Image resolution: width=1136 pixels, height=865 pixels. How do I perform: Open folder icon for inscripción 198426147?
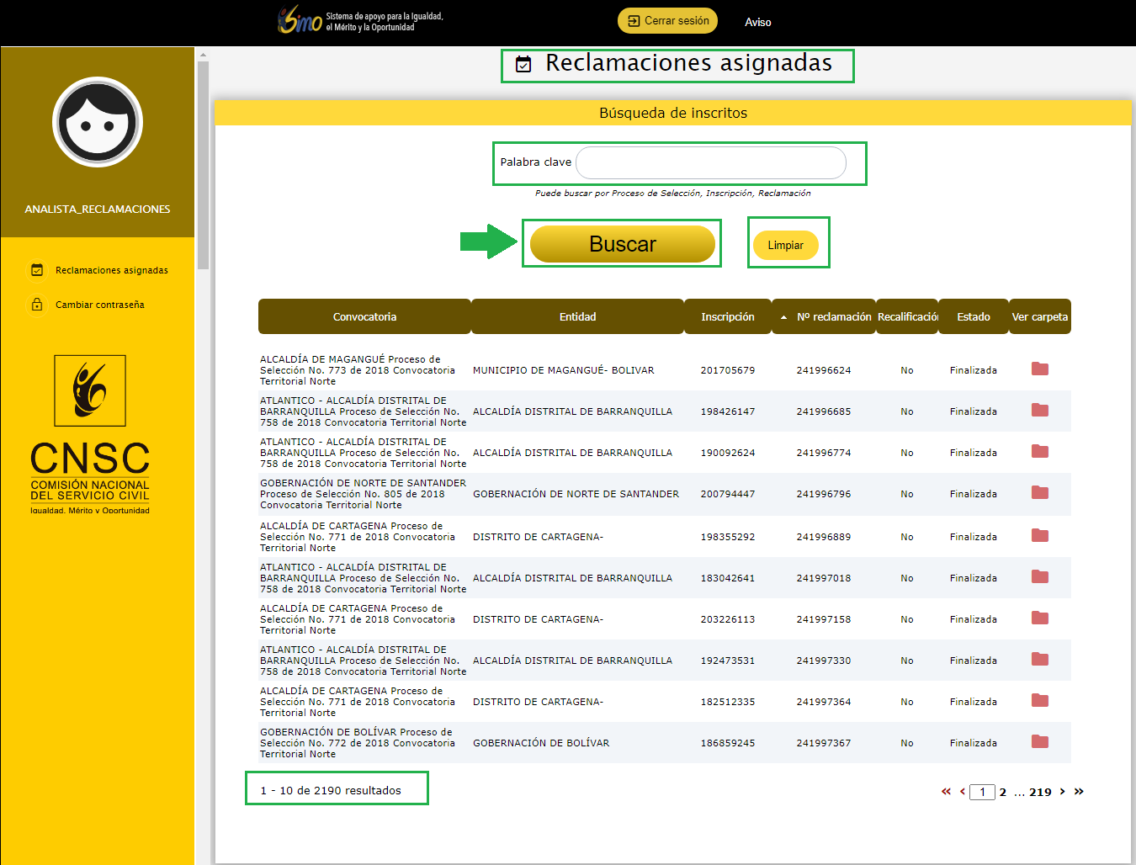tap(1039, 411)
